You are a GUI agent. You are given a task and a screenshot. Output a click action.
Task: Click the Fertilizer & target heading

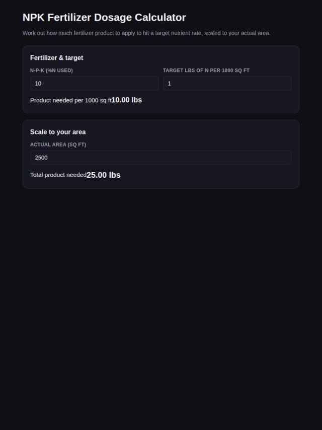[x=56, y=58]
